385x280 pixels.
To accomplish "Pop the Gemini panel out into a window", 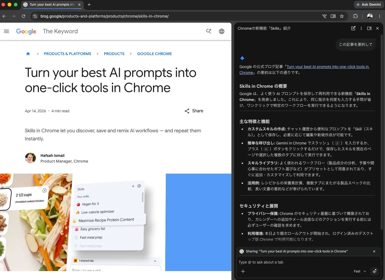I will pos(369,28).
